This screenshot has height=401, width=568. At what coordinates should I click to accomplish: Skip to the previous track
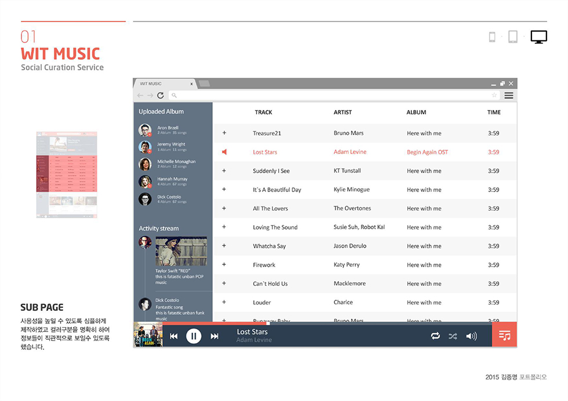click(x=173, y=336)
